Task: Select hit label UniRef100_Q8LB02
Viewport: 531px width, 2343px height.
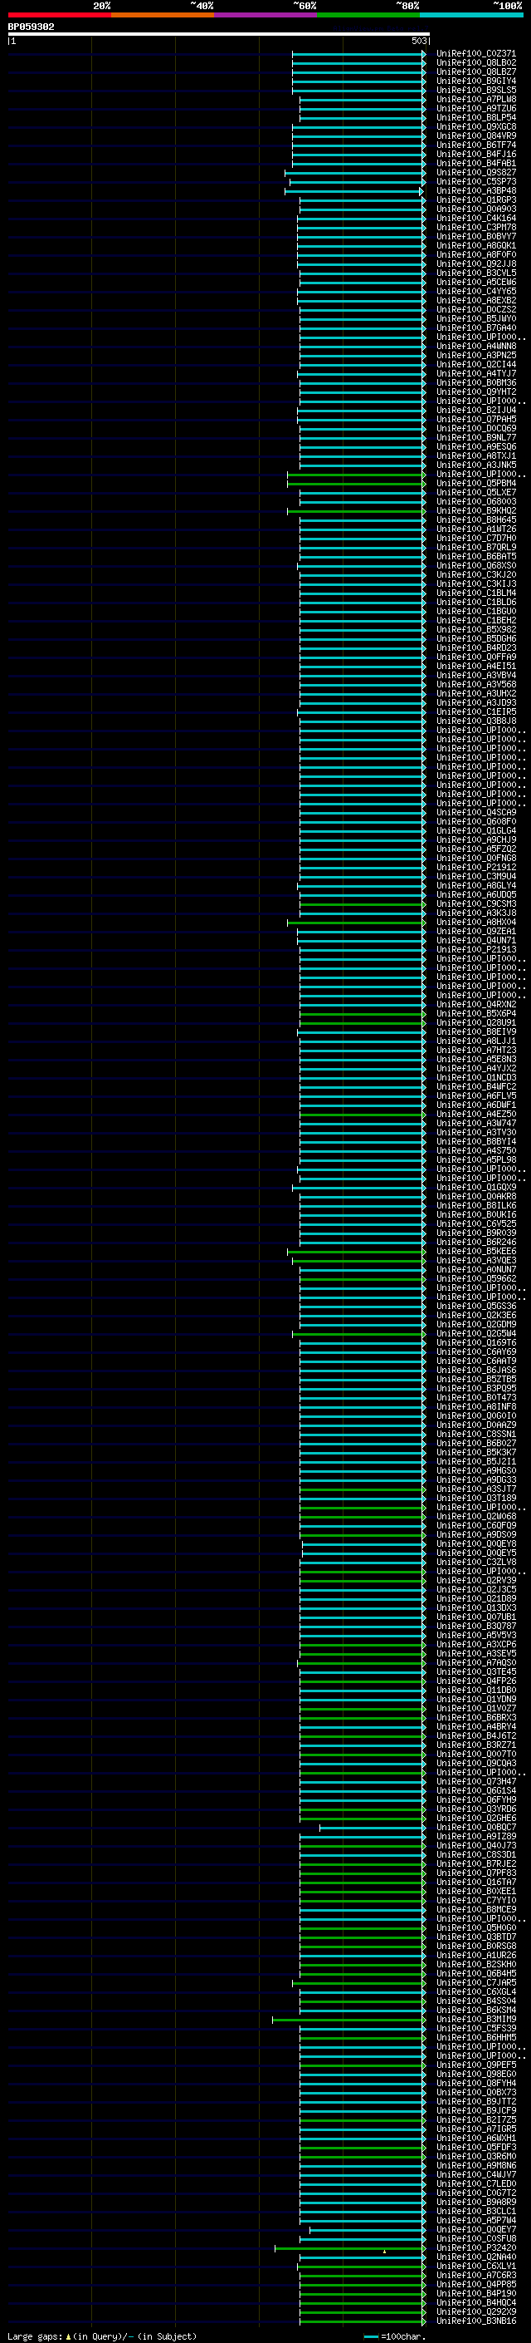Action: 475,63
